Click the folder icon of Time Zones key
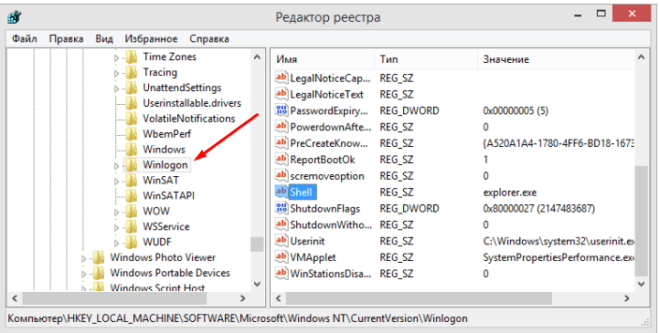659x333 pixels. [132, 57]
